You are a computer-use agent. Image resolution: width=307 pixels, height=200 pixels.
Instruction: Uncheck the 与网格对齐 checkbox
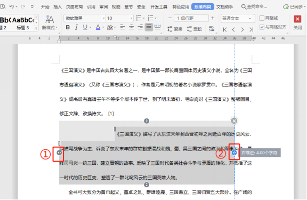pyautogui.click(x=262, y=27)
